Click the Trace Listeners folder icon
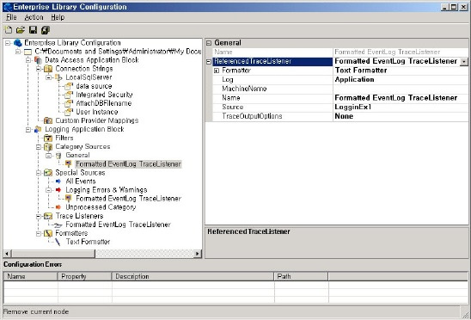The width and height of the screenshot is (471, 320). (48, 216)
